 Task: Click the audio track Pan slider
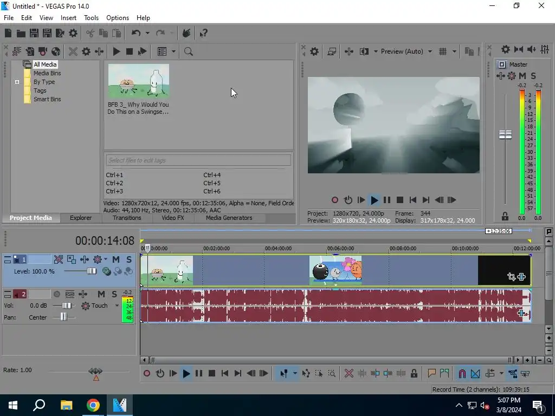[x=63, y=317]
